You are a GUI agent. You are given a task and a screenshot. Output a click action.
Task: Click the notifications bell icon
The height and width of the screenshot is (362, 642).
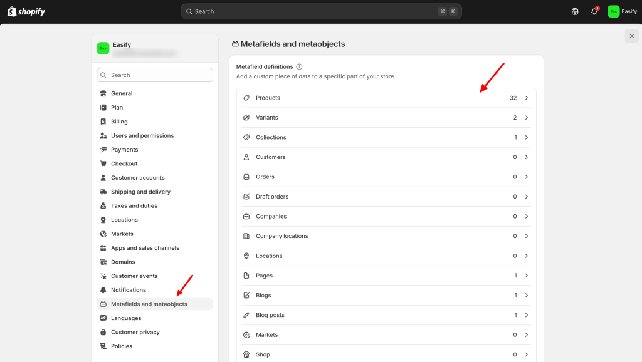point(594,11)
